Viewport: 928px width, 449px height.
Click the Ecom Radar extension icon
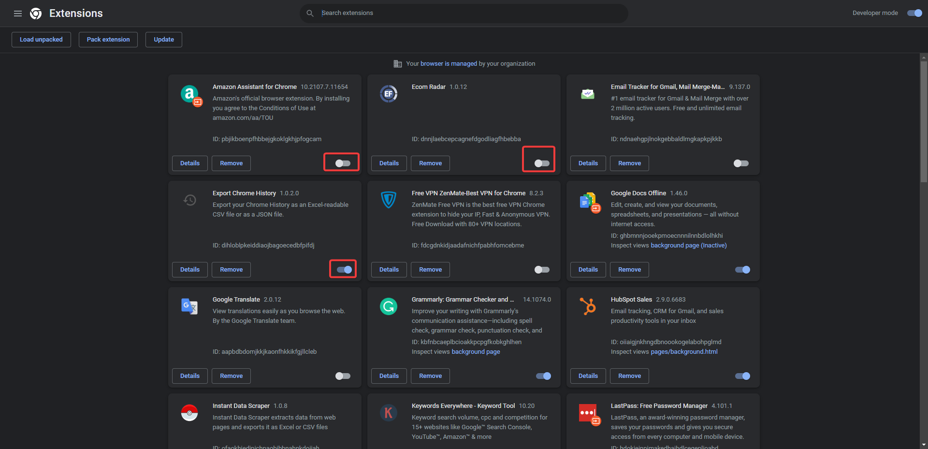(389, 94)
